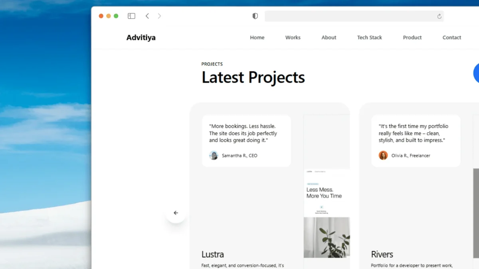This screenshot has width=479, height=269.
Task: Click the Lustra project title
Action: [213, 254]
